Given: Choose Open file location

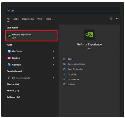Looking at the screenshot, I should coord(75,69).
